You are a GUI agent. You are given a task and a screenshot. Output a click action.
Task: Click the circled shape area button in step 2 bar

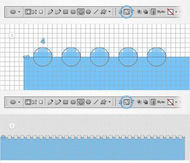point(126,102)
